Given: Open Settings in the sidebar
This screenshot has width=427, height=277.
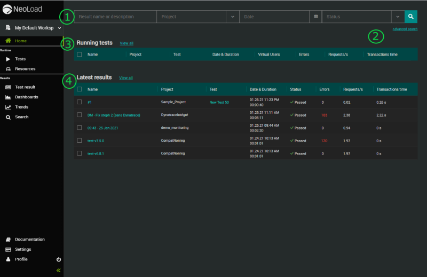Looking at the screenshot, I should 23,249.
